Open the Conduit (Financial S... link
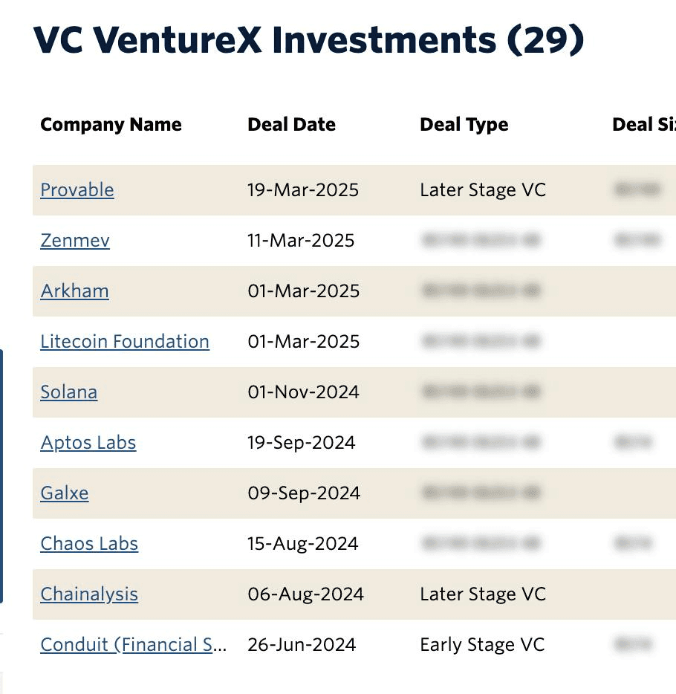 (x=134, y=645)
